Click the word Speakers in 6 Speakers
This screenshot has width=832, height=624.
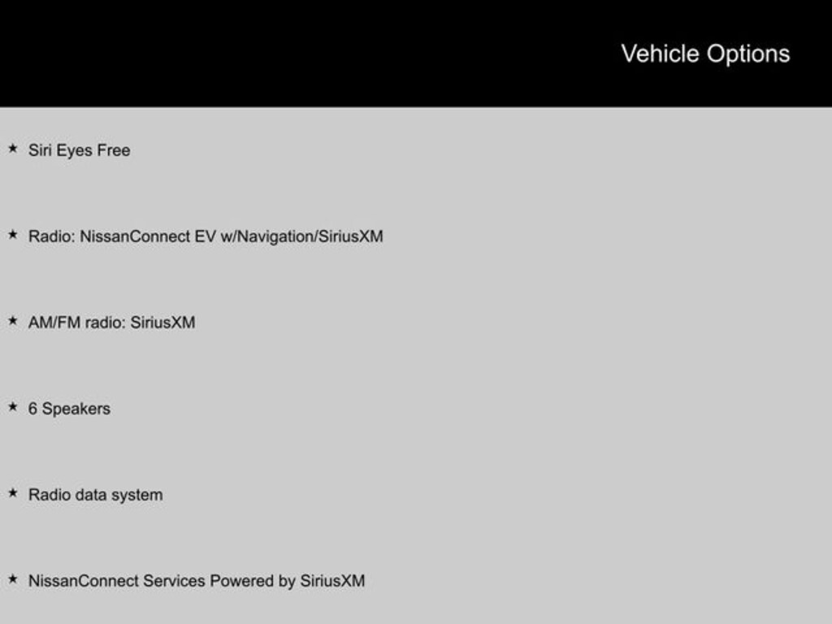coord(76,409)
